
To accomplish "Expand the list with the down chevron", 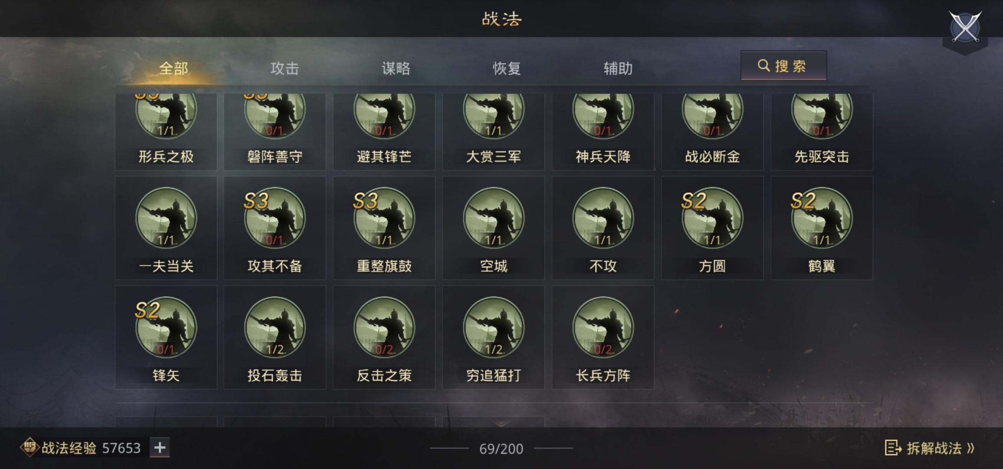I will pos(501,423).
